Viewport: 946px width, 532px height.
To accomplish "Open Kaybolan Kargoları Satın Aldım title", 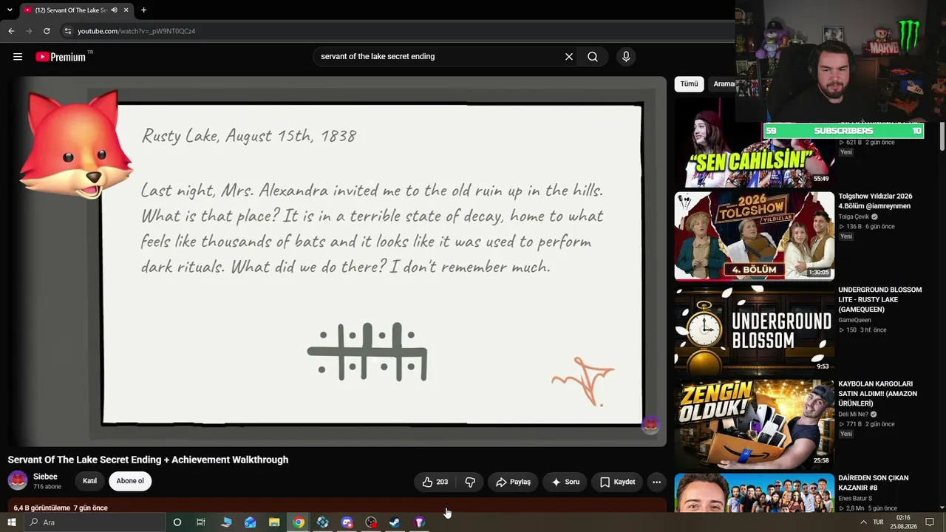I will pyautogui.click(x=877, y=394).
